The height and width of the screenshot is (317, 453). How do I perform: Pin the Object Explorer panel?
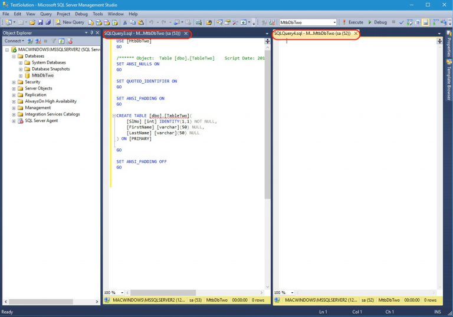(x=91, y=33)
